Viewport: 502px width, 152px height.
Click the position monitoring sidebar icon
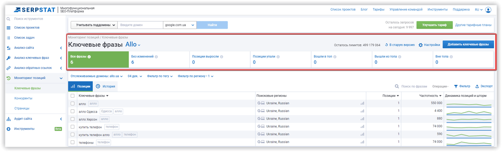click(8, 78)
